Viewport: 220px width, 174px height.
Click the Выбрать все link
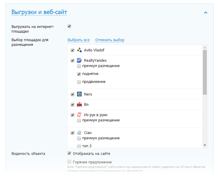78,40
